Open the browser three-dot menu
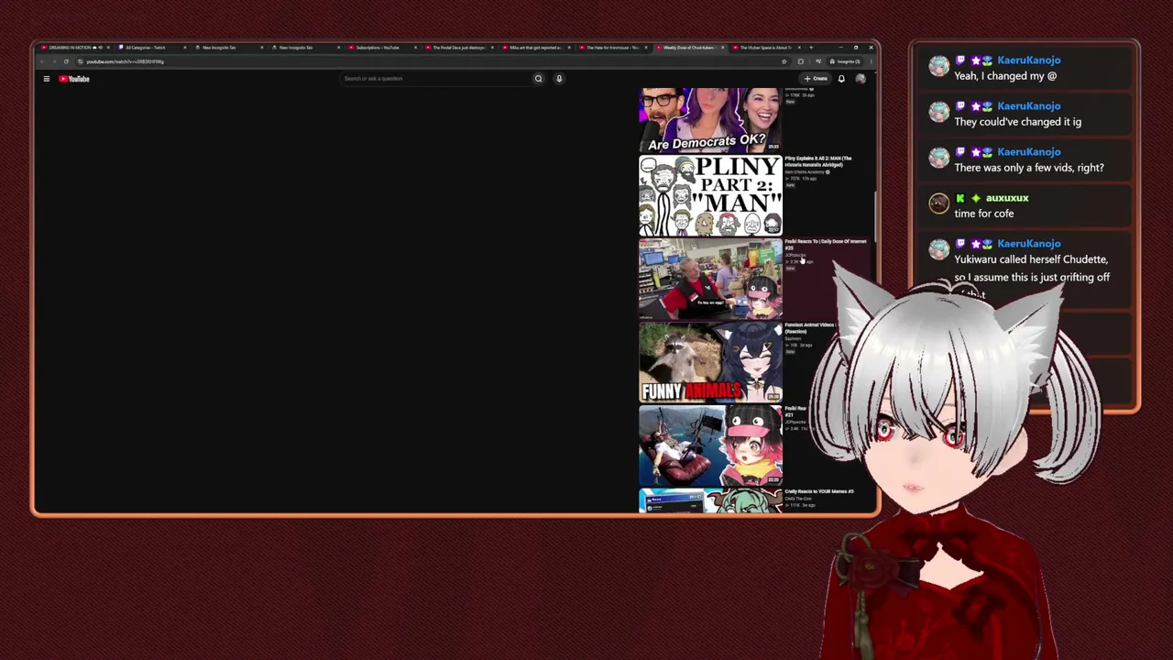The height and width of the screenshot is (660, 1173). click(871, 61)
